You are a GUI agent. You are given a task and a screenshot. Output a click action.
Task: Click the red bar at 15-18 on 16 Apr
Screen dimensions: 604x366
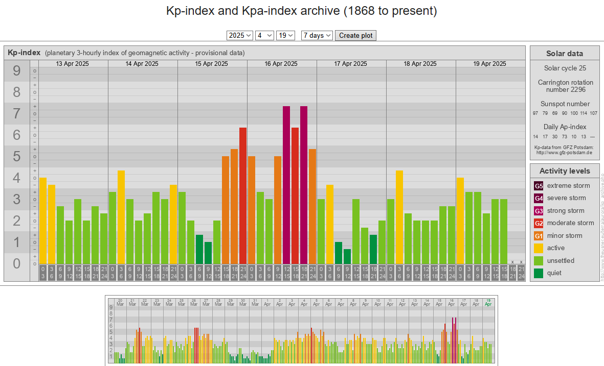tap(295, 196)
